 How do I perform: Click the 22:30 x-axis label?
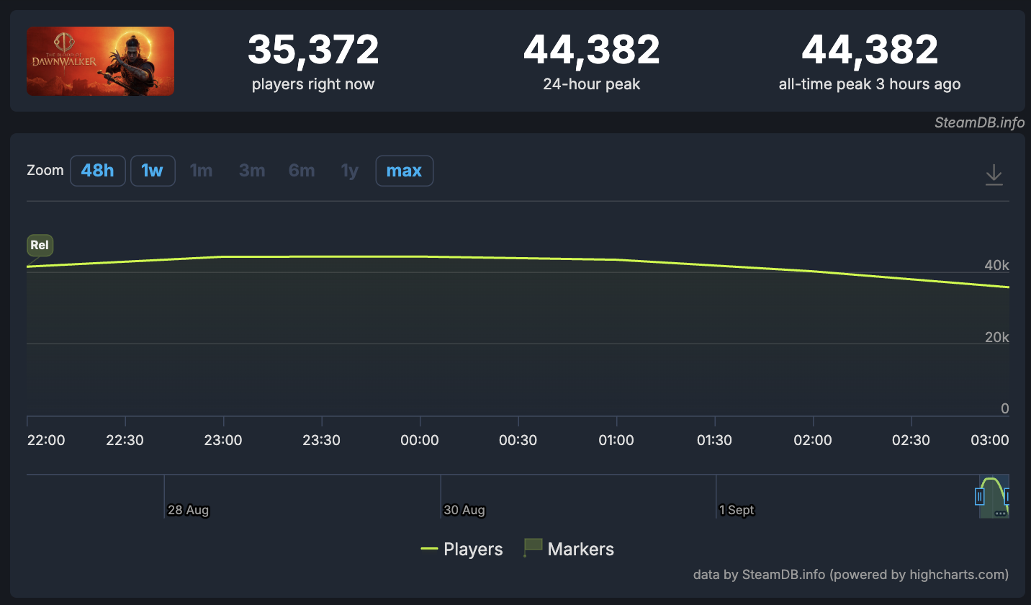click(x=125, y=440)
